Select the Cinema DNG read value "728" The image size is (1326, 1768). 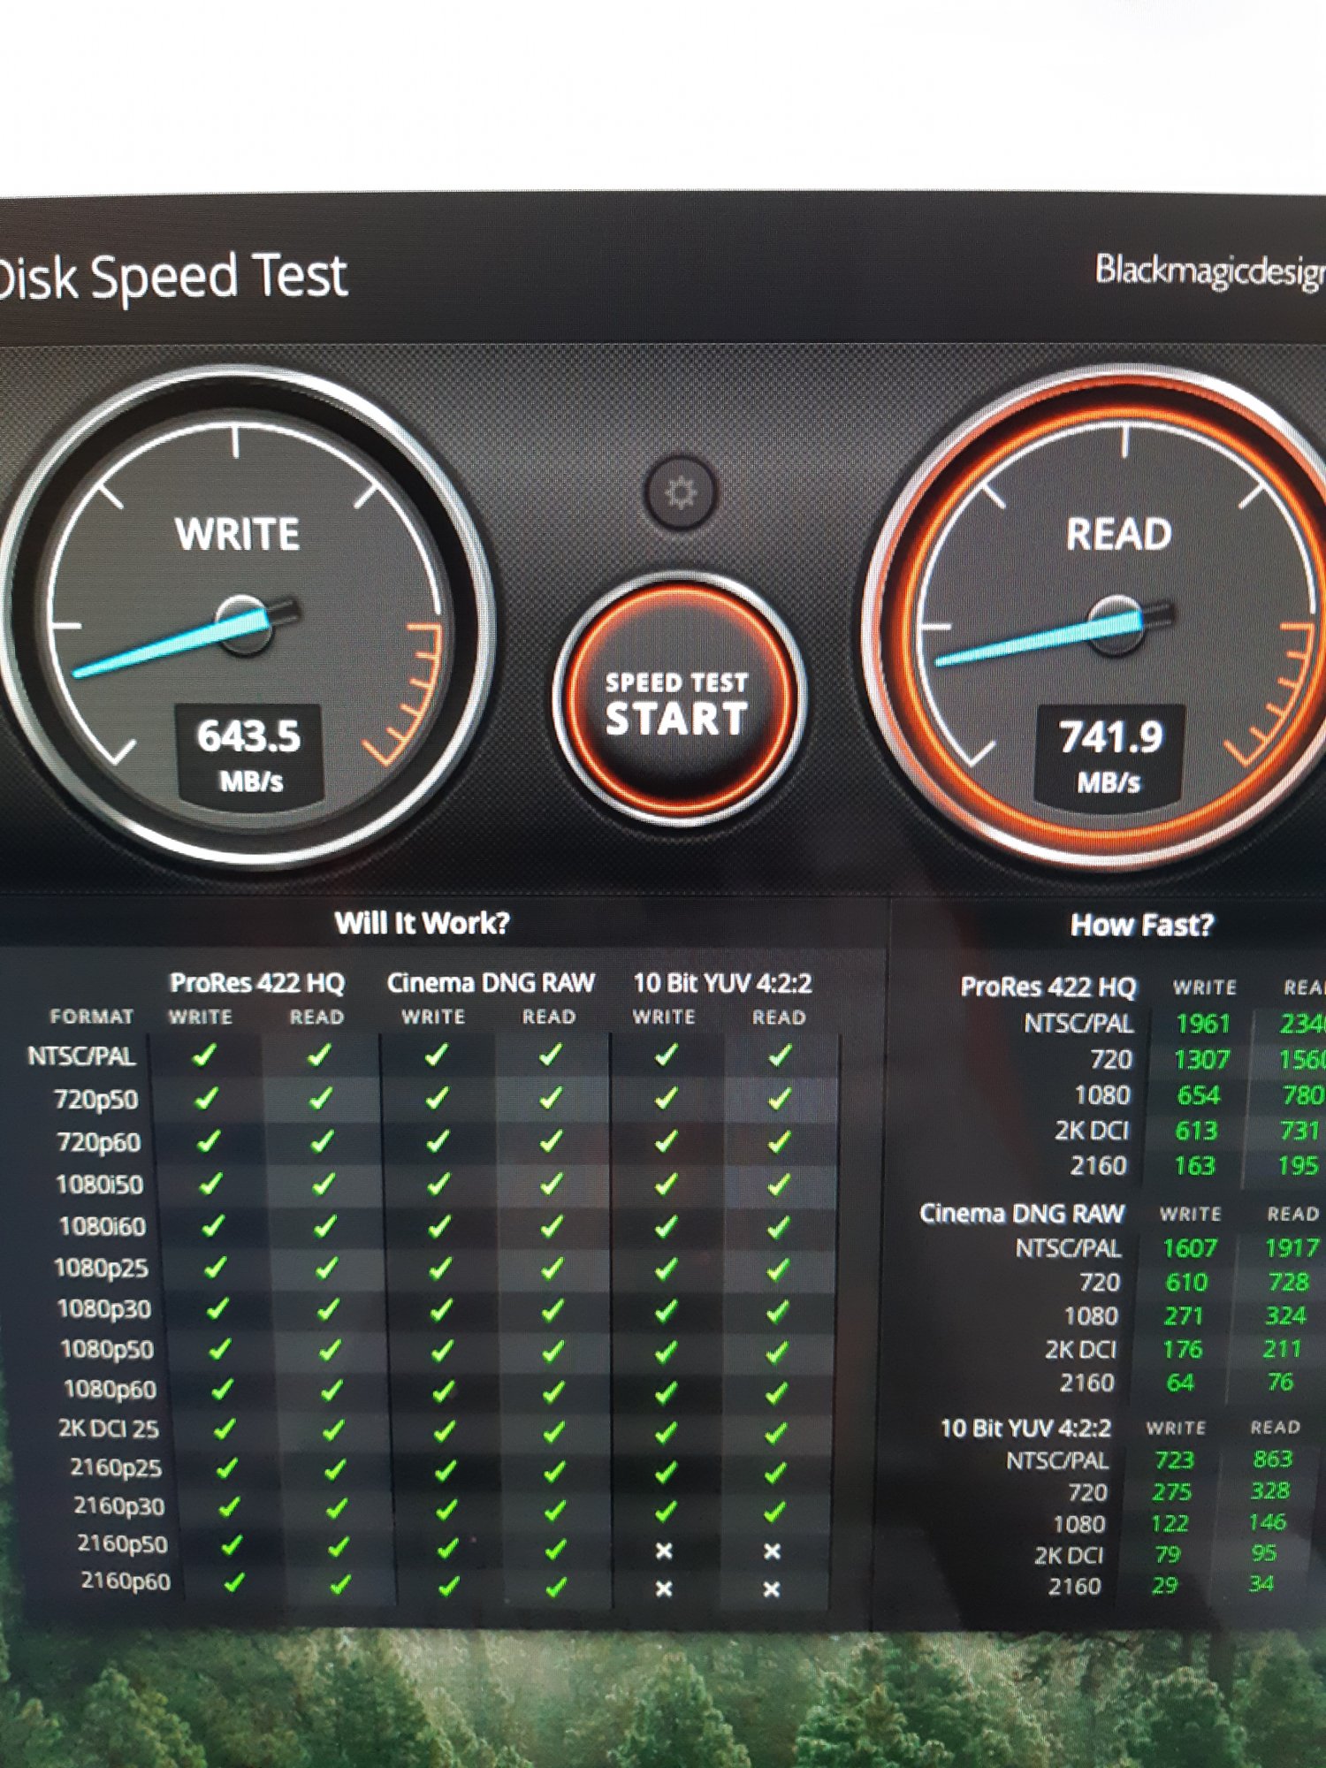1288,1282
